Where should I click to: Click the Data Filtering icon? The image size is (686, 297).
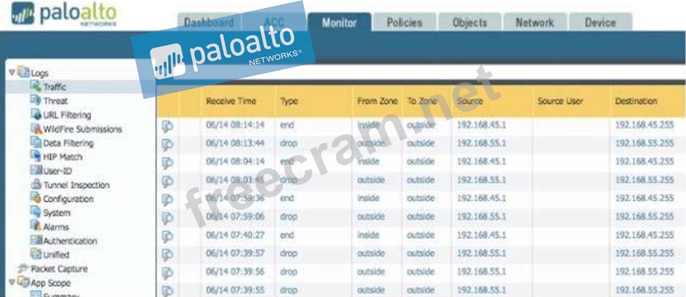(x=36, y=143)
